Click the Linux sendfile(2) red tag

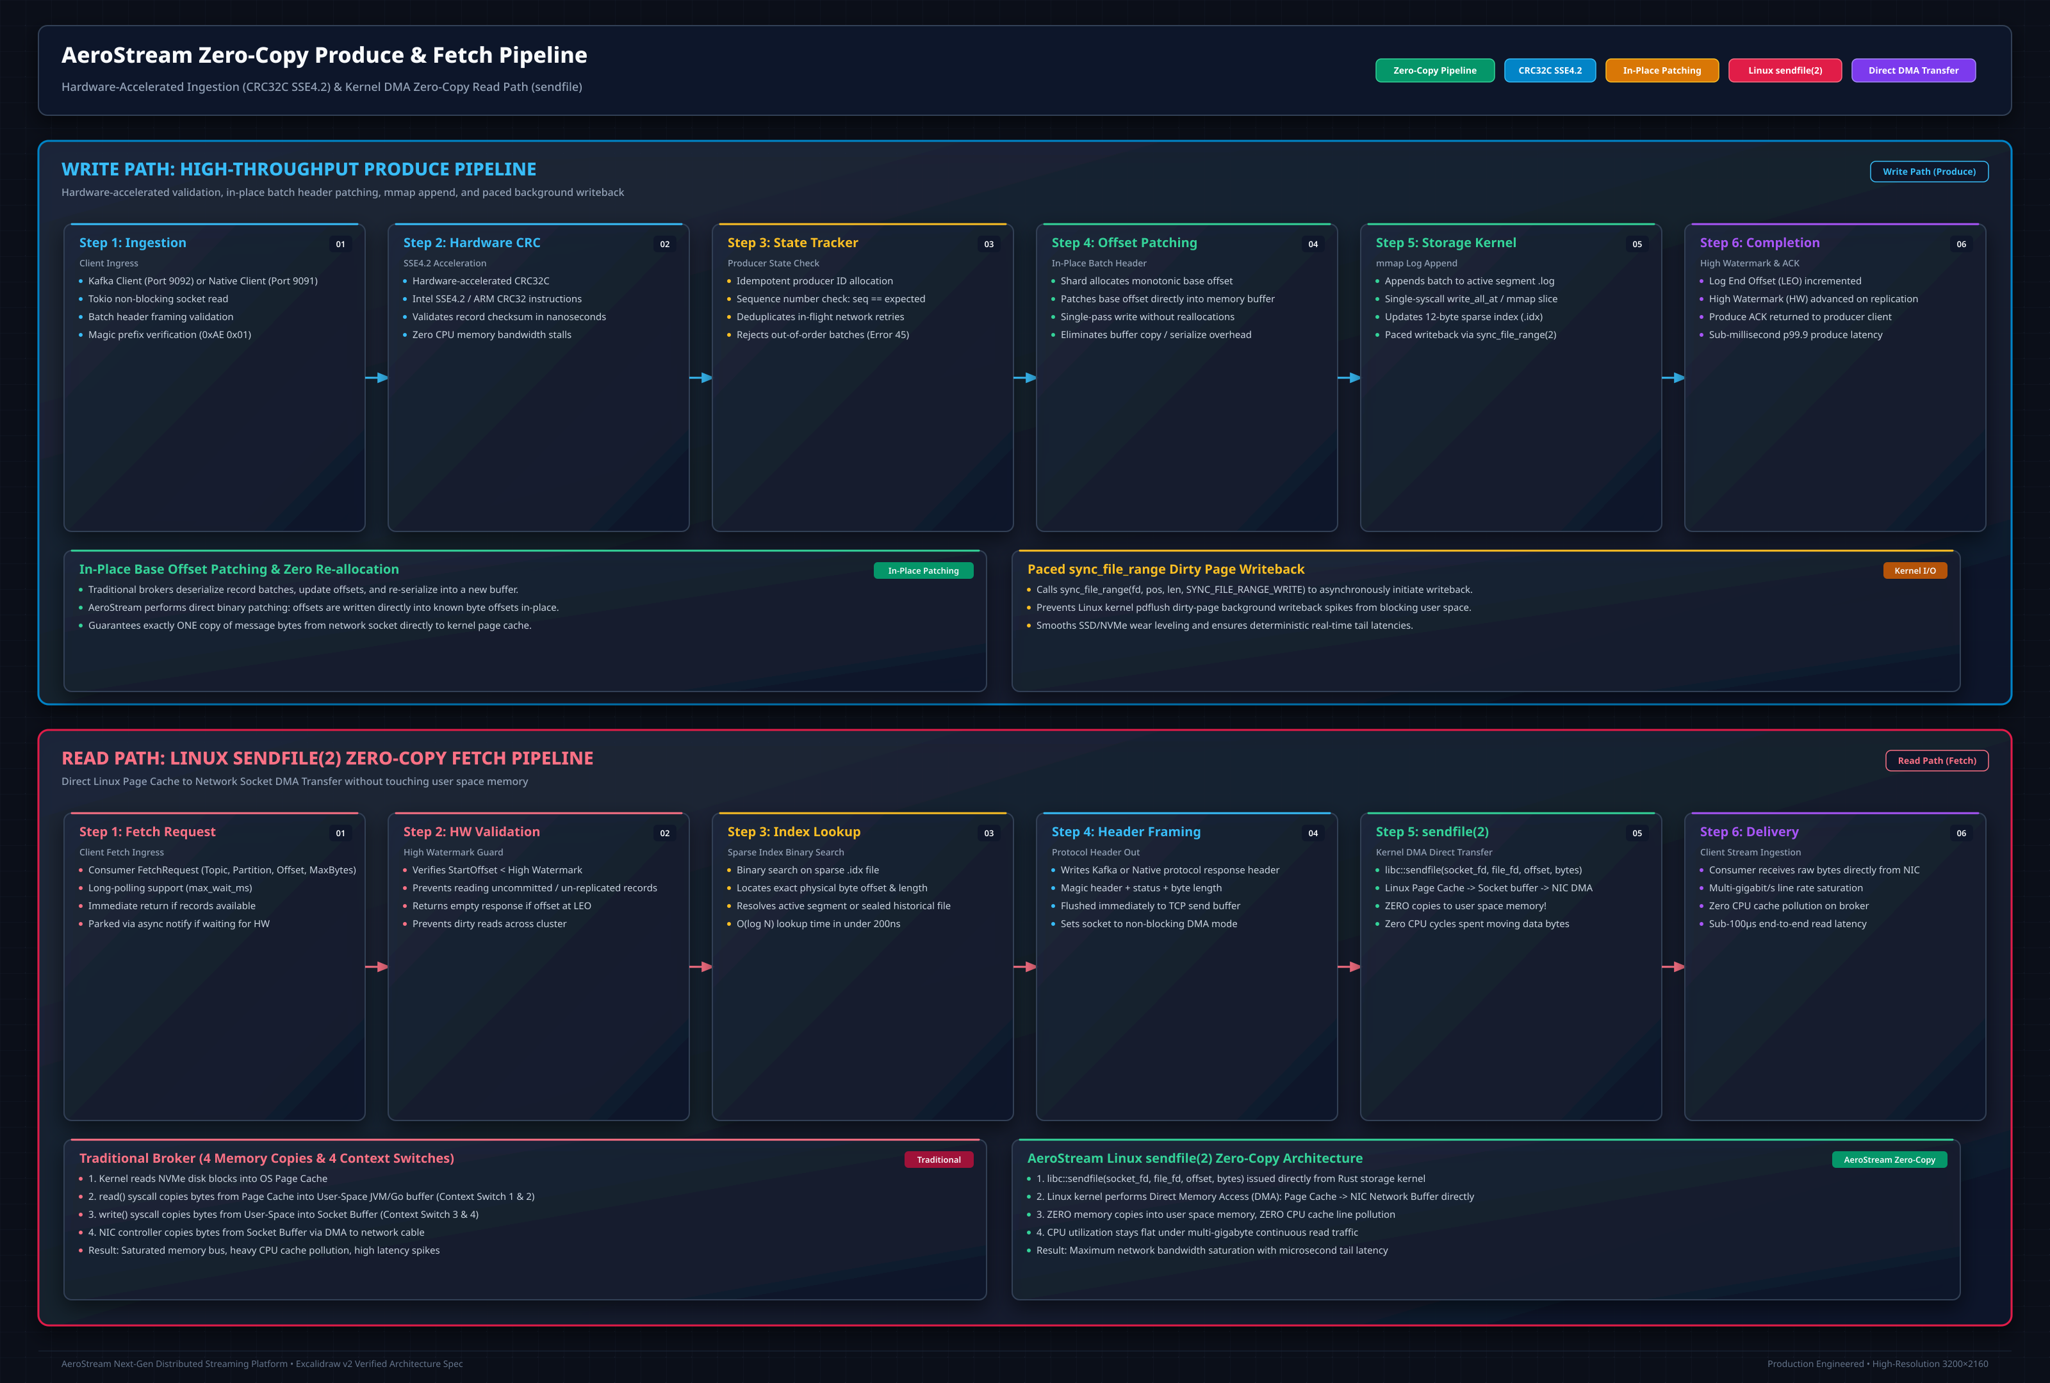(1785, 70)
